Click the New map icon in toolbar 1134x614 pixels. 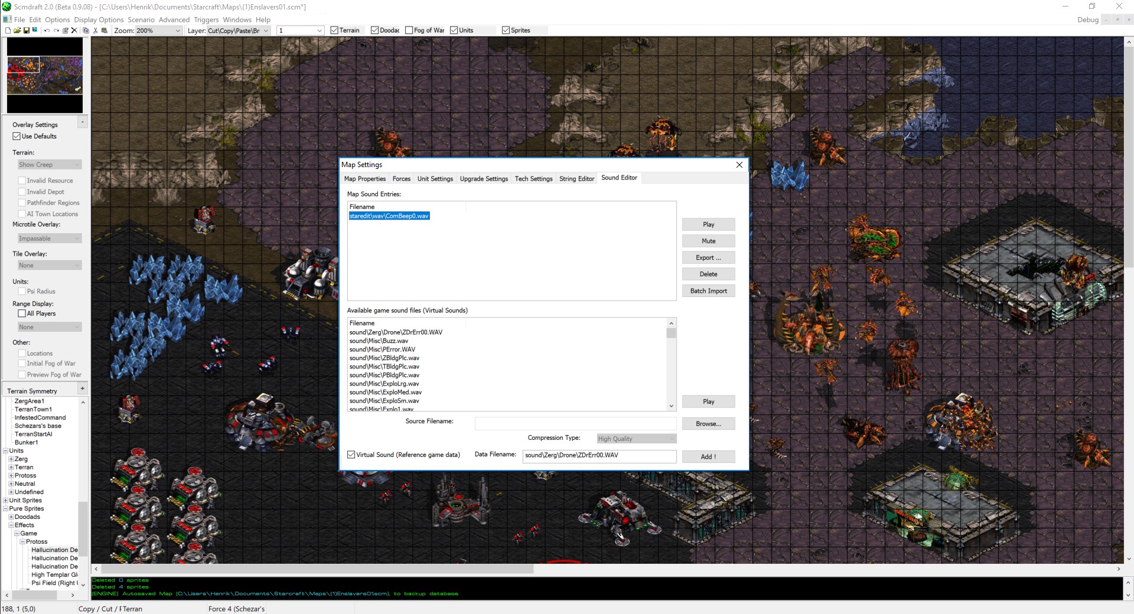pos(8,30)
